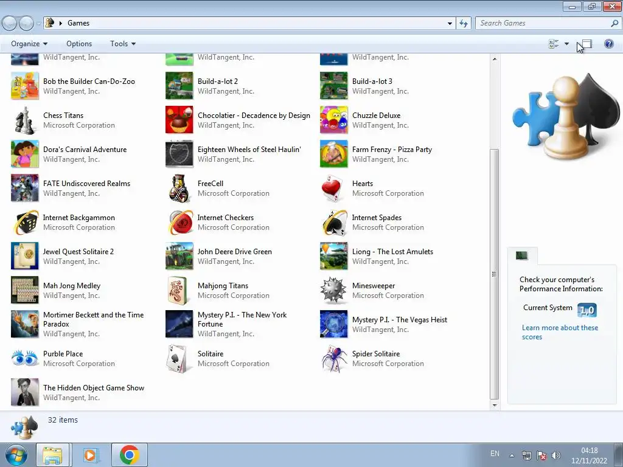Click the '32 items' status text
Screen dimensions: 623x467
(x=63, y=420)
